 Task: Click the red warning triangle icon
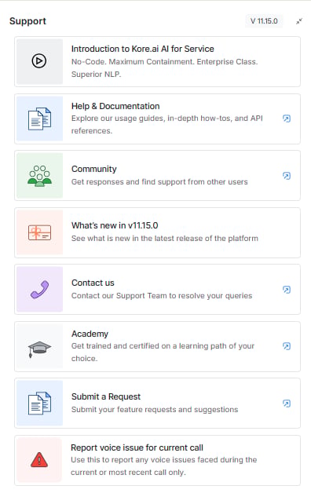pyautogui.click(x=39, y=459)
